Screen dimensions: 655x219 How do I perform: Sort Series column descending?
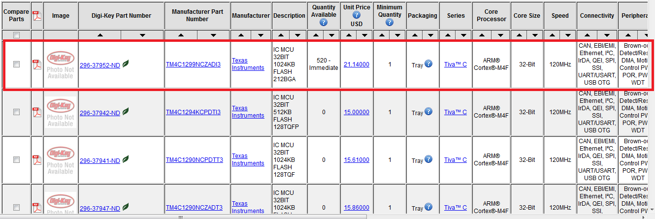point(464,35)
